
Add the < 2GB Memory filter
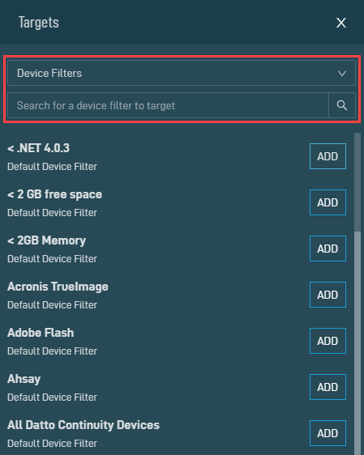328,249
